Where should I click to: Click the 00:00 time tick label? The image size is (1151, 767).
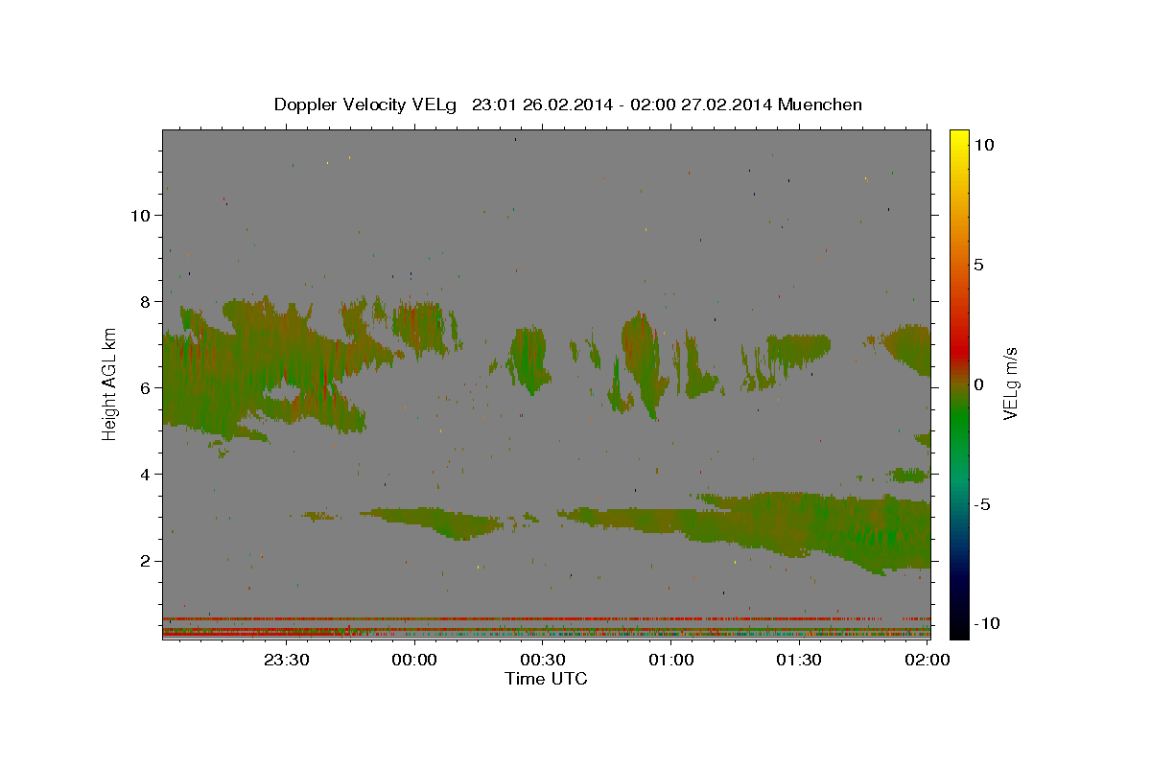click(x=415, y=660)
